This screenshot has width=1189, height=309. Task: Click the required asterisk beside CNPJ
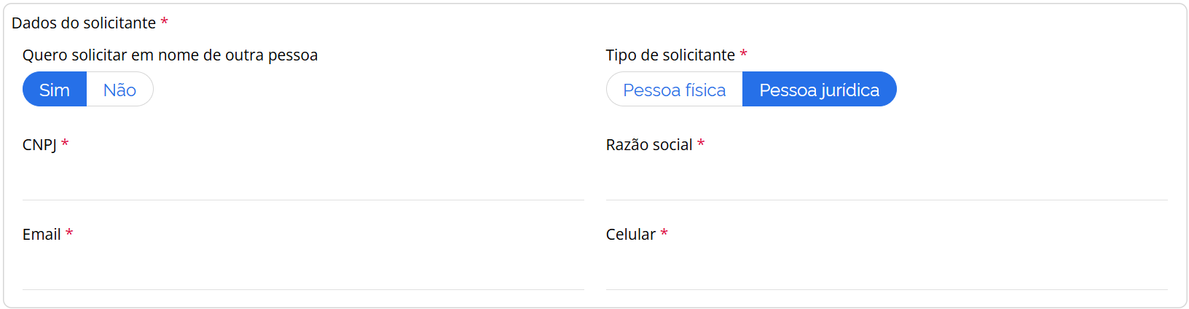tap(65, 144)
